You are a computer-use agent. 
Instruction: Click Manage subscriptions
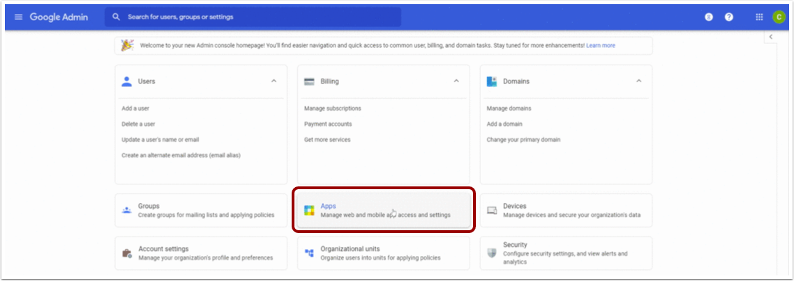coord(333,109)
